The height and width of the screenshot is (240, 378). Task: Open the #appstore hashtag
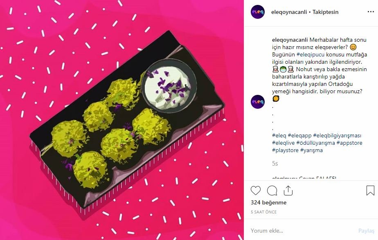pyautogui.click(x=349, y=143)
